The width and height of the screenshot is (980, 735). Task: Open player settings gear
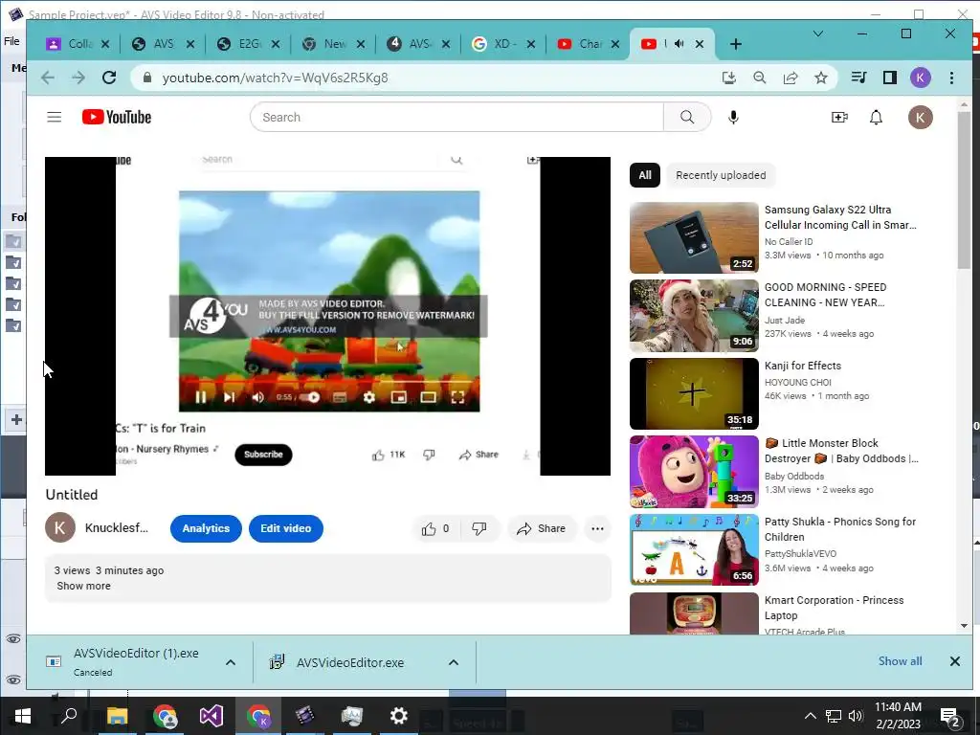click(368, 397)
